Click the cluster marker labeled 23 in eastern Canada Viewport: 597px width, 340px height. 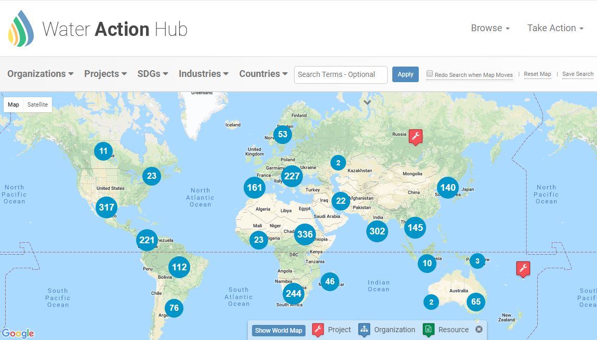pyautogui.click(x=152, y=176)
